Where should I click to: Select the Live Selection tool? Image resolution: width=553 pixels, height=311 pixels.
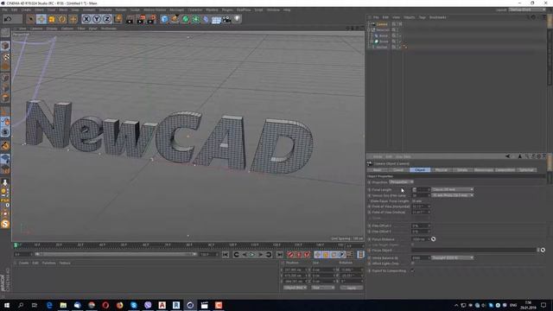31,19
